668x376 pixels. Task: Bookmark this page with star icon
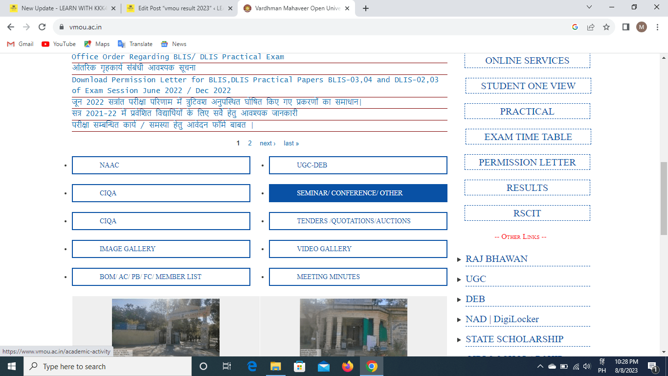click(x=606, y=27)
